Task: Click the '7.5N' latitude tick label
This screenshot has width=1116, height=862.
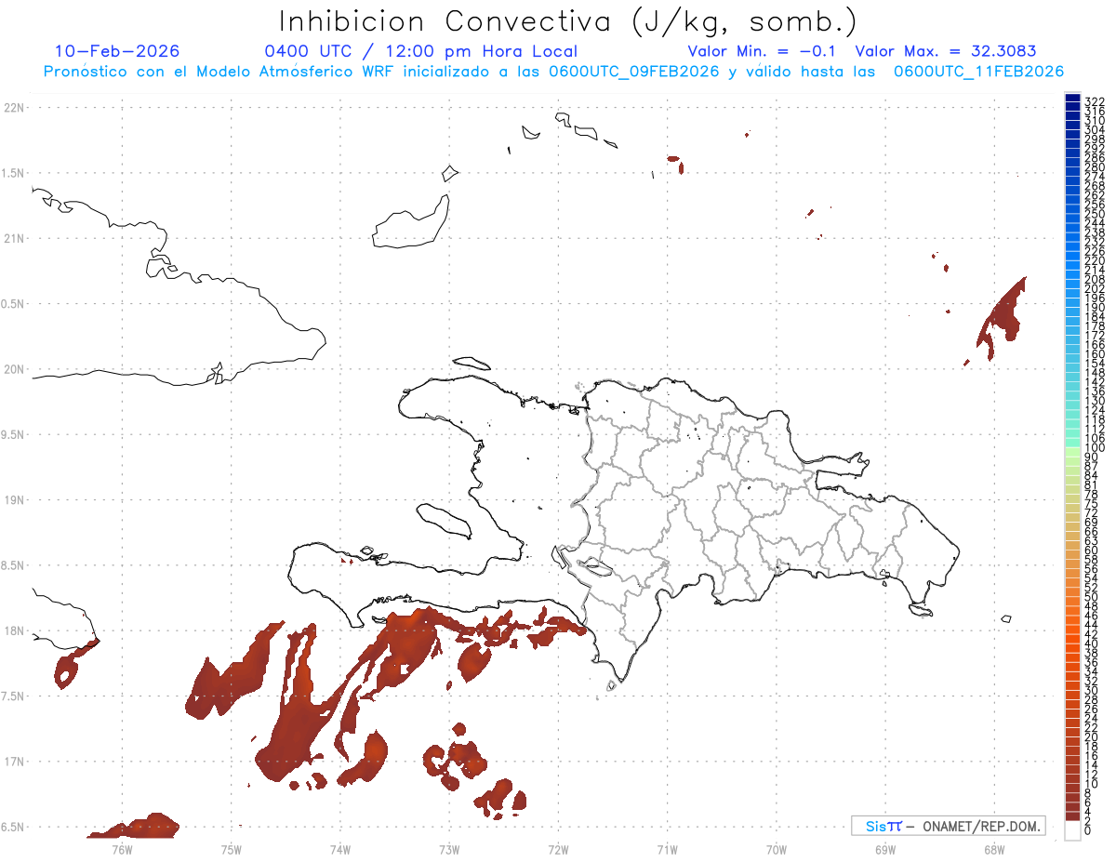Action: tap(14, 696)
